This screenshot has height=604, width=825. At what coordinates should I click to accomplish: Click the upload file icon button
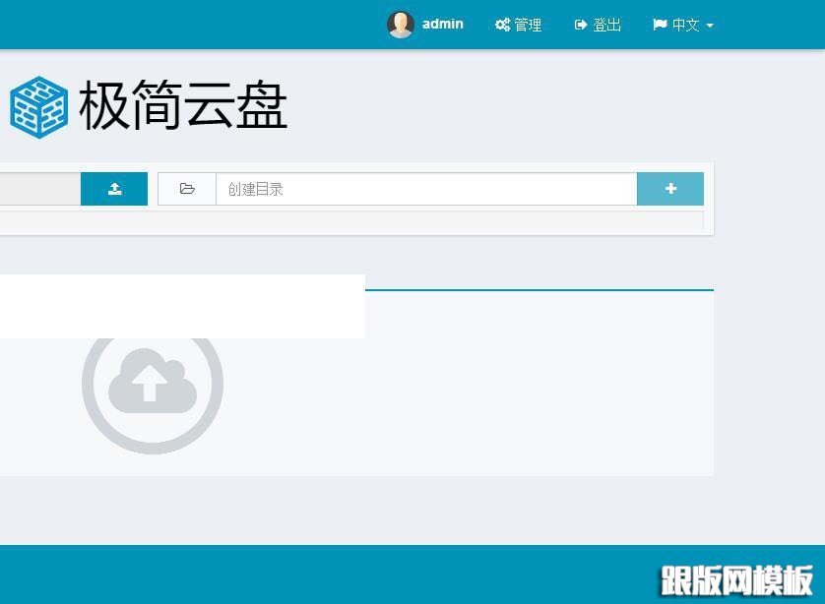click(113, 188)
